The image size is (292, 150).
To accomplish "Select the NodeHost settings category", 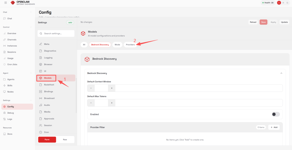I will pos(56,84).
